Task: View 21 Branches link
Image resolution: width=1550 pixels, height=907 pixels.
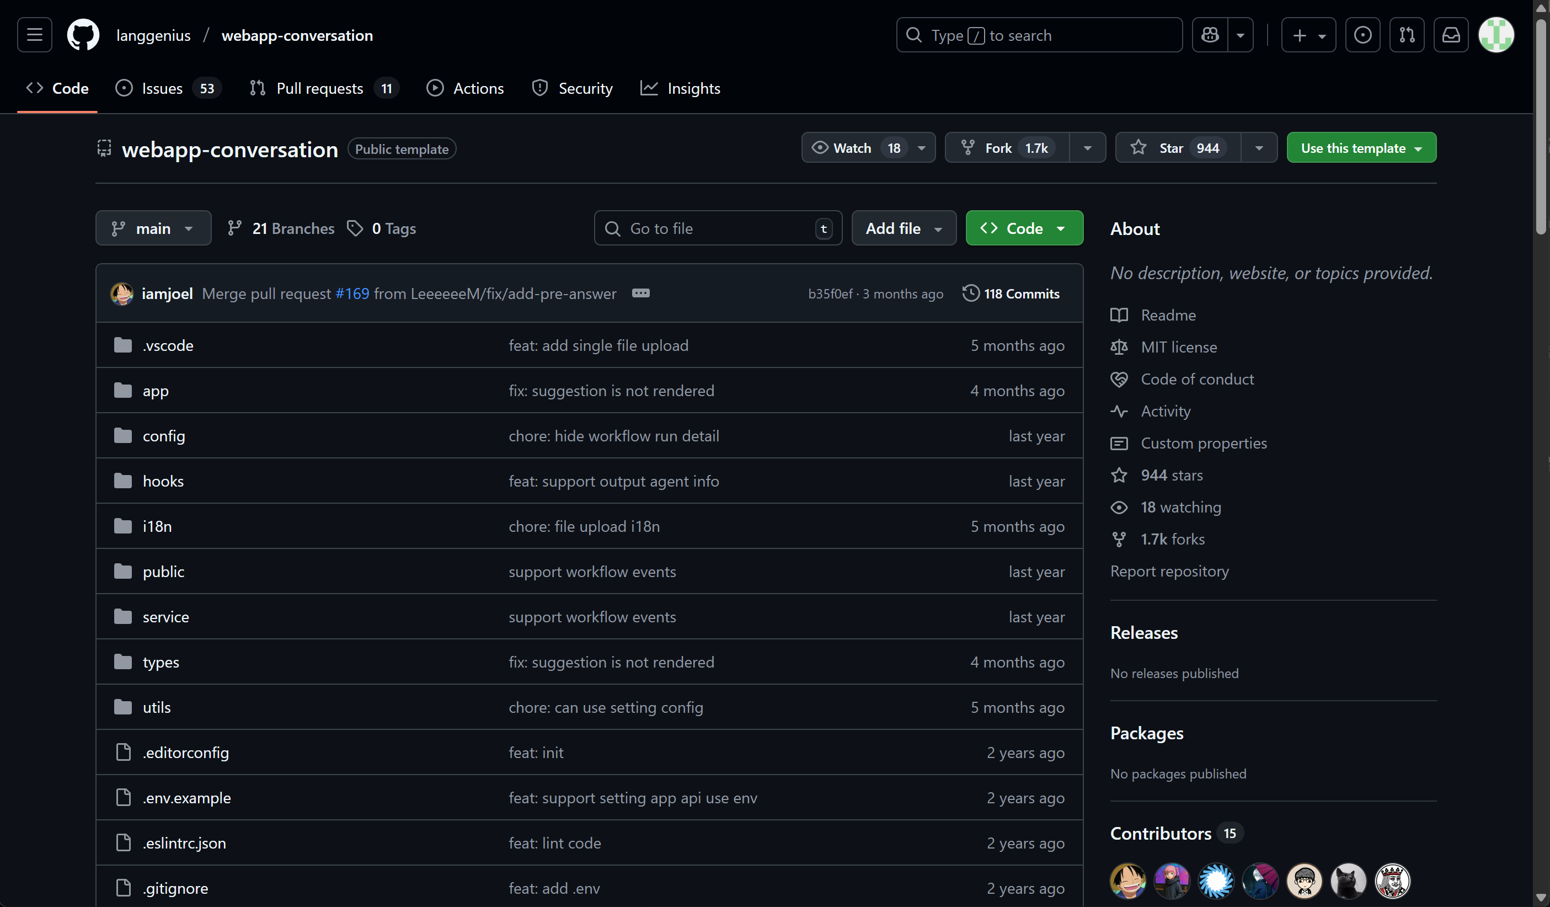Action: [281, 228]
